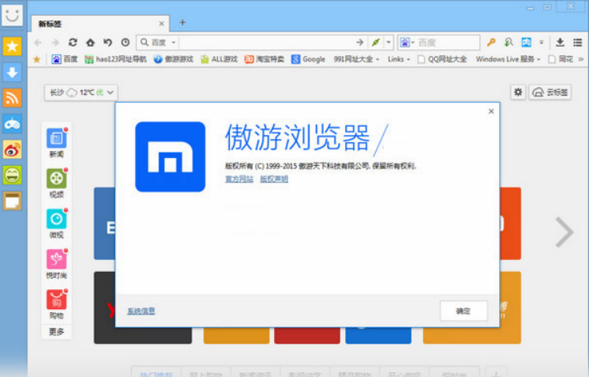Expand dropdown arrow next to lightning icon
Image resolution: width=589 pixels, height=377 pixels.
tap(388, 43)
